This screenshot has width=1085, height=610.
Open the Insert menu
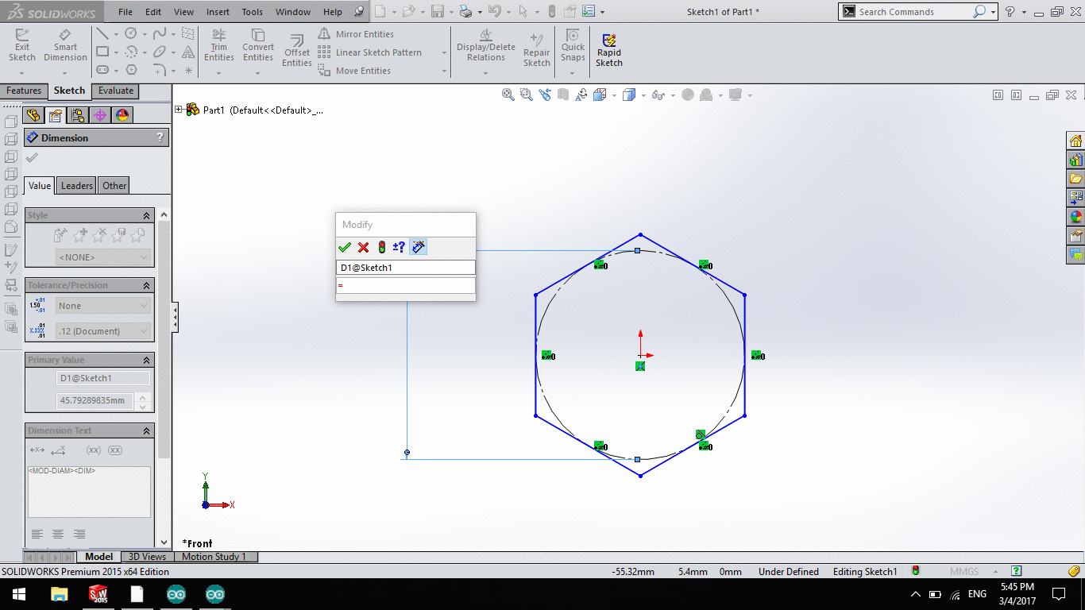tap(218, 12)
